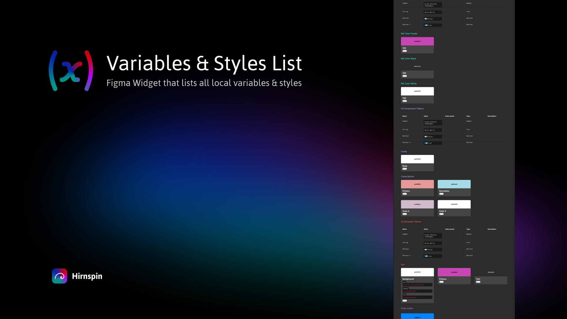Screen dimensions: 567x319
Task: Select the light blue Secondary swatch
Action: (x=454, y=184)
